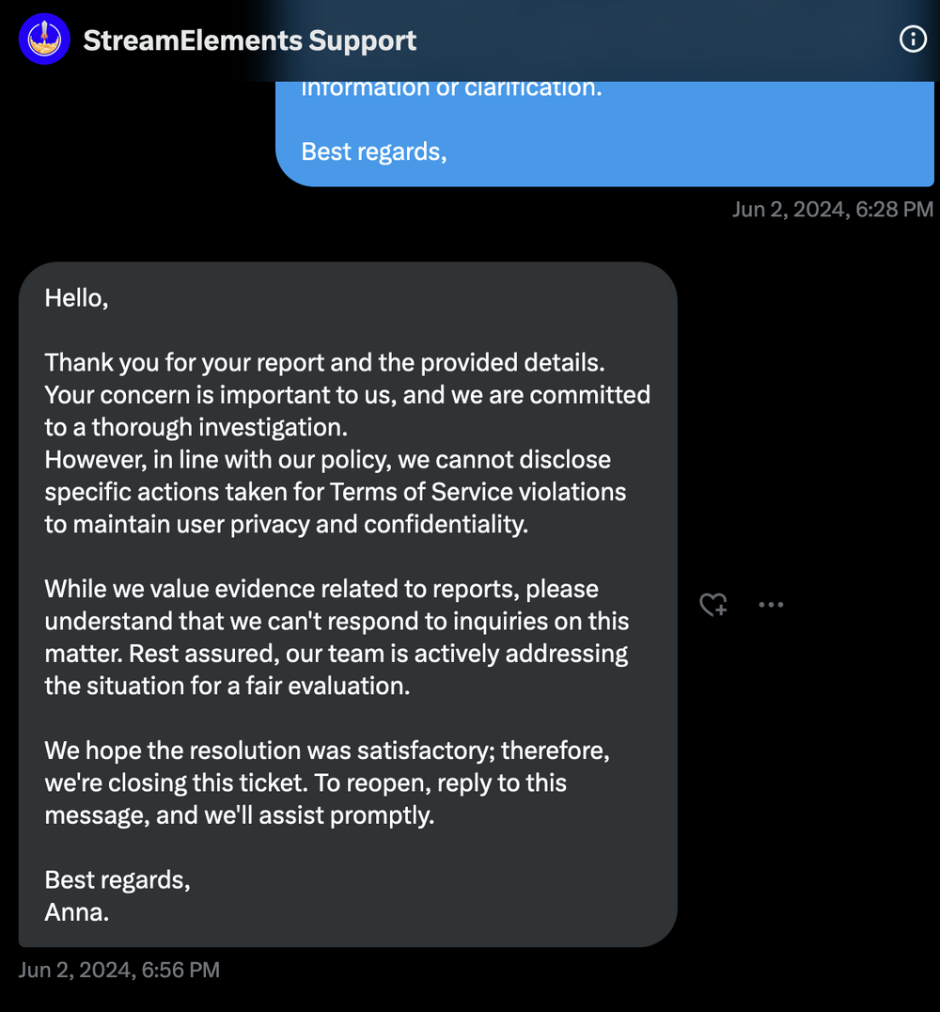The image size is (940, 1012).
Task: Click the 'Jun 2, 2024, 6:56 PM' timestamp
Action: (118, 970)
